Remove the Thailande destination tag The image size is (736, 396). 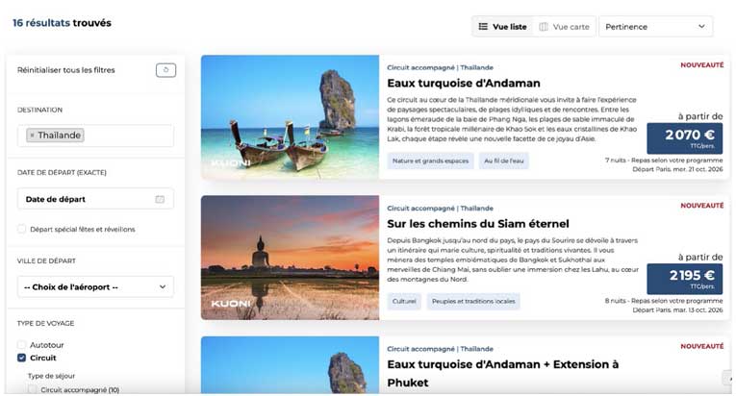pos(32,136)
